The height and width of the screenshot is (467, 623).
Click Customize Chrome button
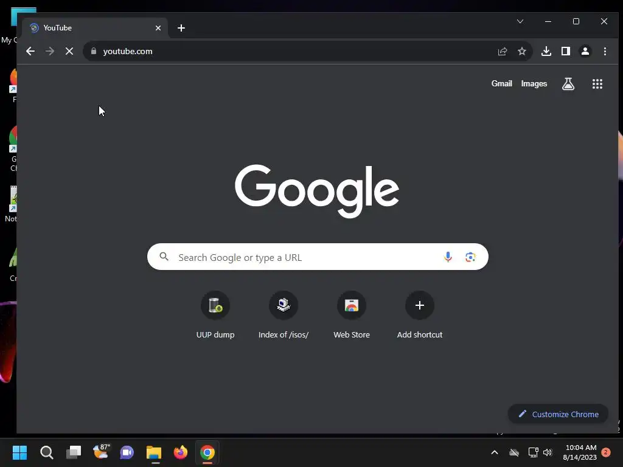559,414
